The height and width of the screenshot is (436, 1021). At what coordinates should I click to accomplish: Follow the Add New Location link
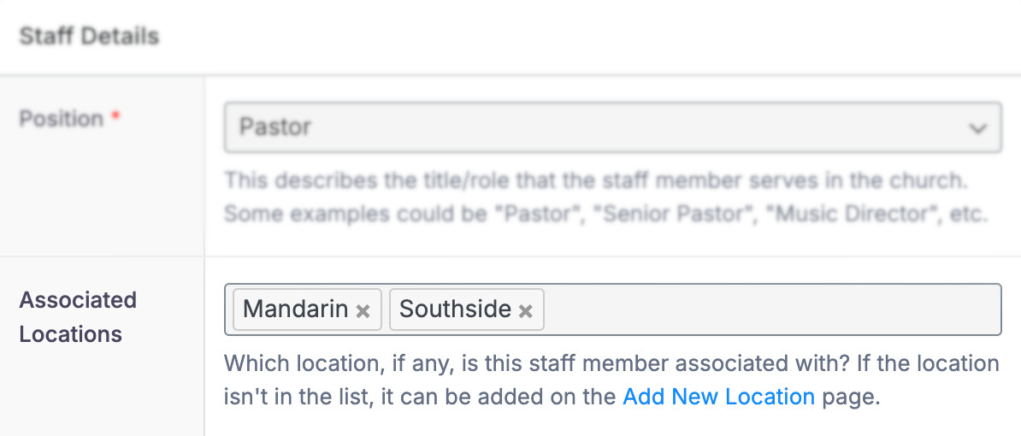pos(718,397)
